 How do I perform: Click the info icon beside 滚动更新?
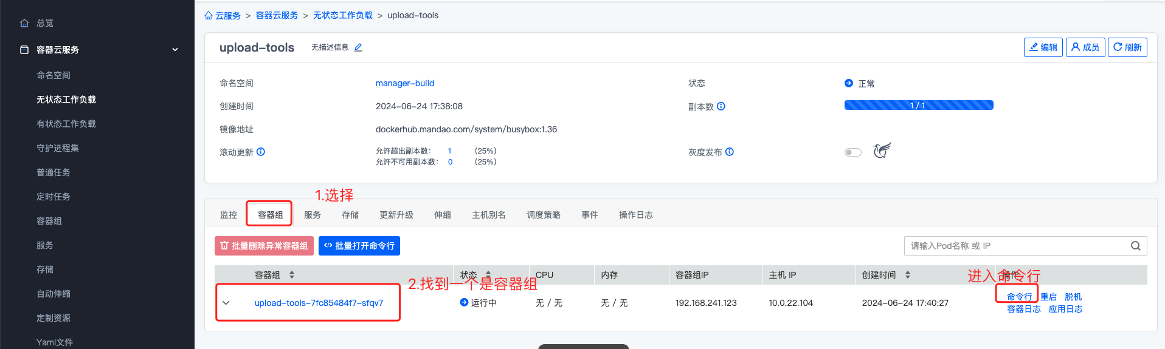coord(261,152)
